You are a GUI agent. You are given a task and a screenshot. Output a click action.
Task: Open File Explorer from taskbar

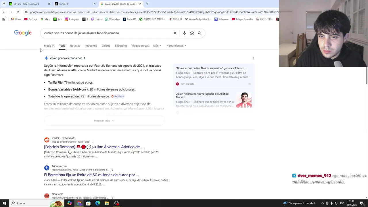coord(107,203)
